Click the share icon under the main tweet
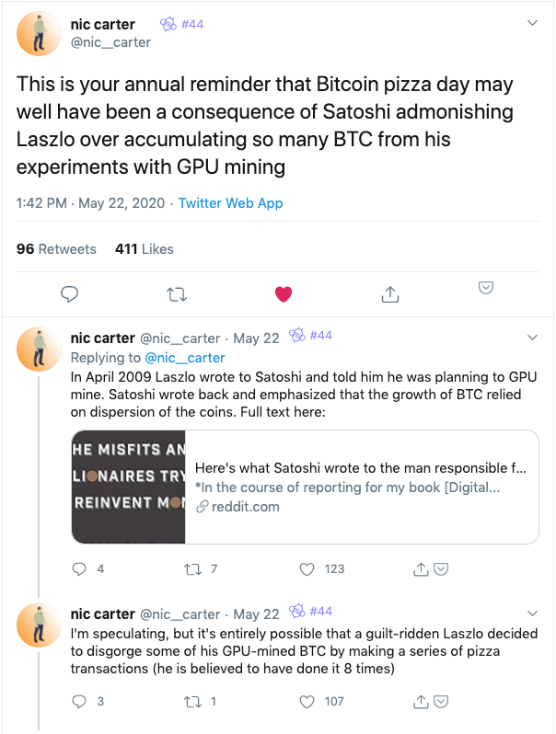556x734 pixels. 390,294
